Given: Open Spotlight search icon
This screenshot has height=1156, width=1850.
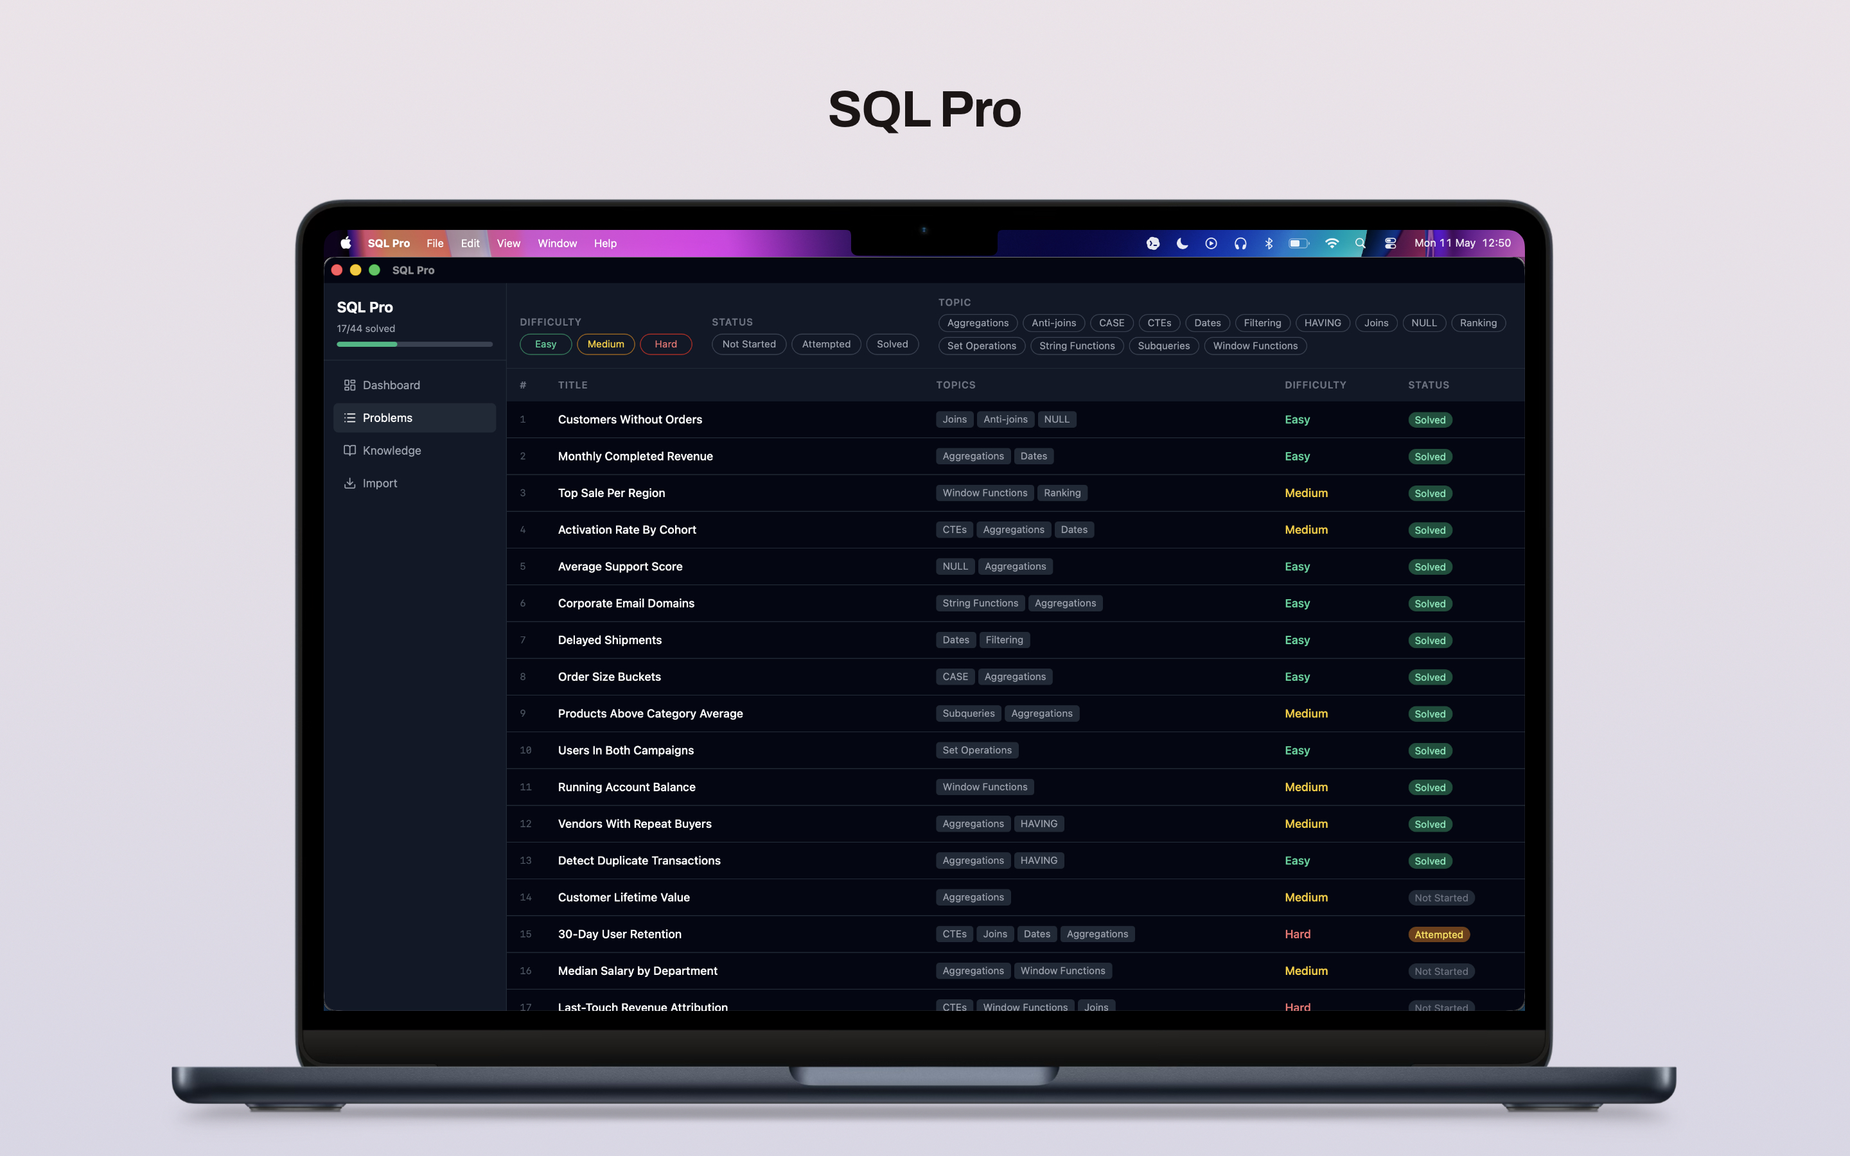Looking at the screenshot, I should [x=1360, y=243].
